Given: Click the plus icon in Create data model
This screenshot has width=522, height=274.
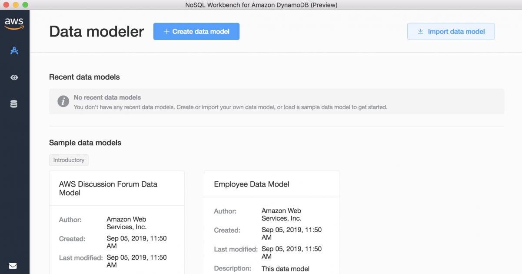Looking at the screenshot, I should 166,31.
